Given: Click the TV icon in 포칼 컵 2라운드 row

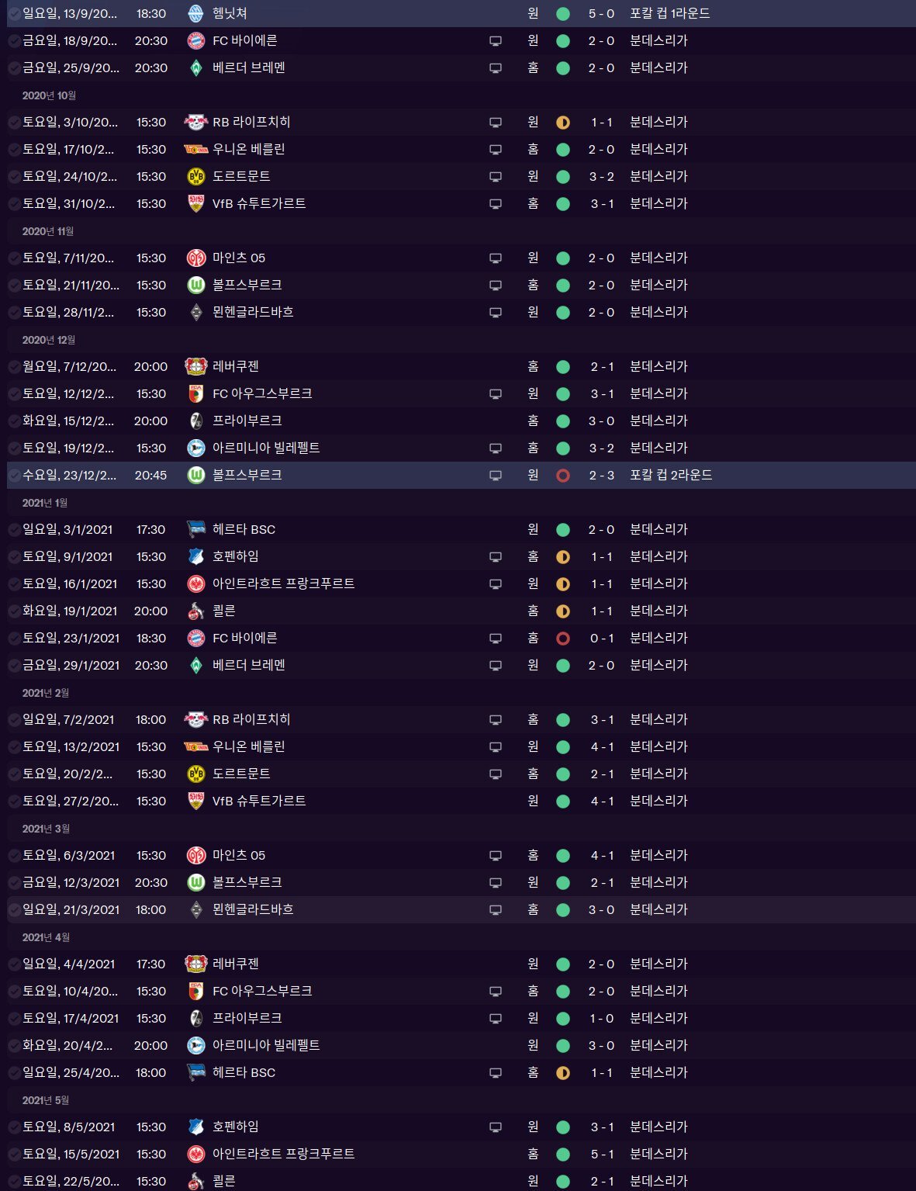Looking at the screenshot, I should point(496,475).
